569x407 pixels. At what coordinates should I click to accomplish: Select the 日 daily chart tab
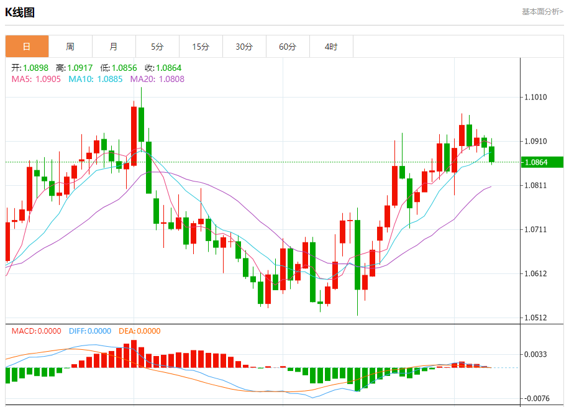[27, 47]
